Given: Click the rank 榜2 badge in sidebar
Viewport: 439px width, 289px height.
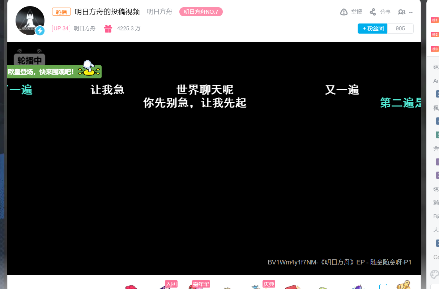Looking at the screenshot, I should click(434, 35).
